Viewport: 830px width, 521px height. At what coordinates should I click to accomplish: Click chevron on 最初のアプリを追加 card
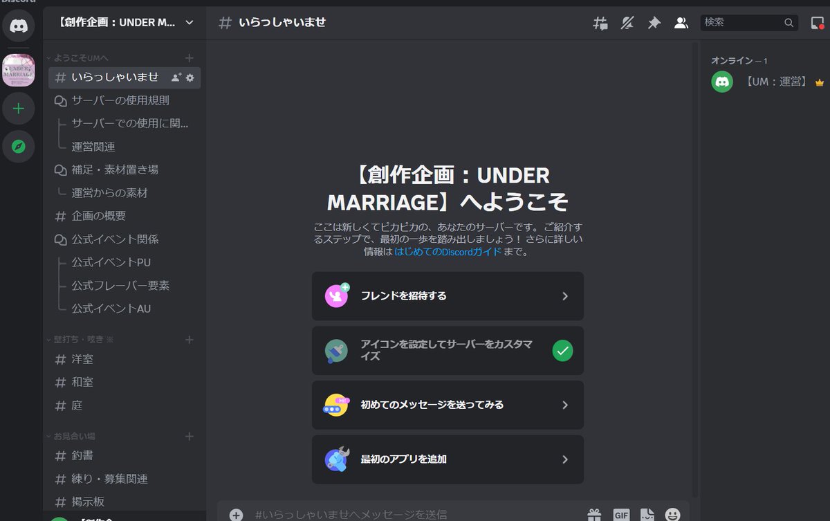(x=564, y=459)
